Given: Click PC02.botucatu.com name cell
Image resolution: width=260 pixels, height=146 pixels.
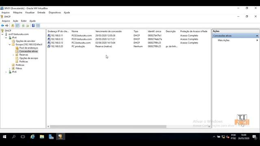Looking at the screenshot, I should (82, 35).
